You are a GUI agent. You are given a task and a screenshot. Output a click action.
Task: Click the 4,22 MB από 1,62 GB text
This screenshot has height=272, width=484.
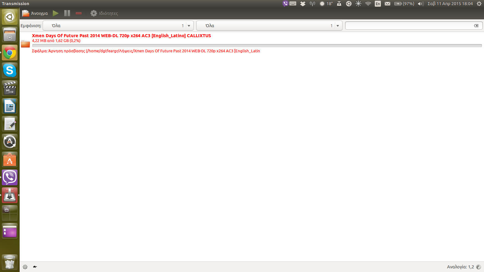(56, 41)
